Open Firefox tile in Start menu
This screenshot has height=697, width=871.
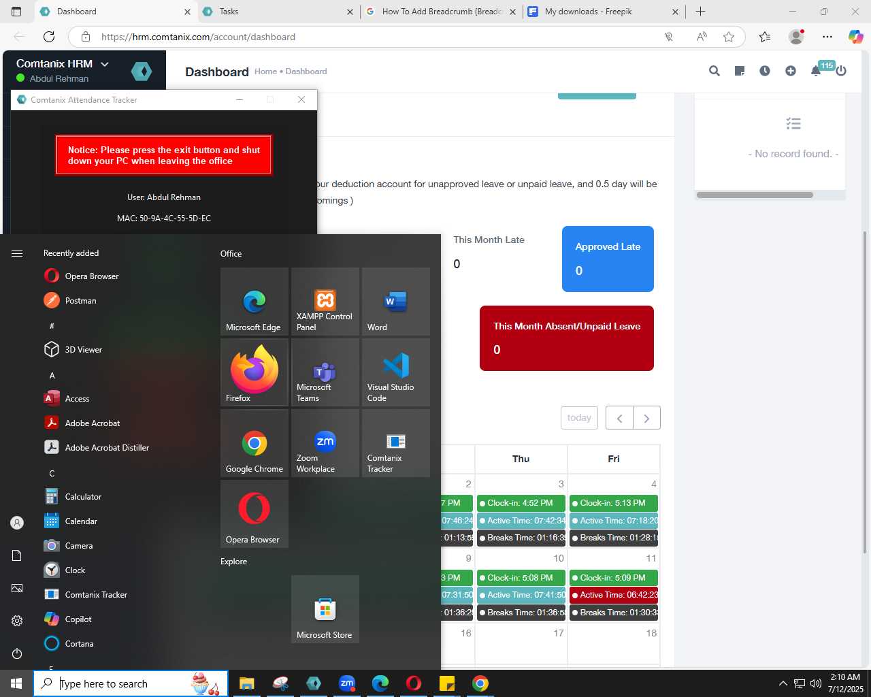coord(254,372)
